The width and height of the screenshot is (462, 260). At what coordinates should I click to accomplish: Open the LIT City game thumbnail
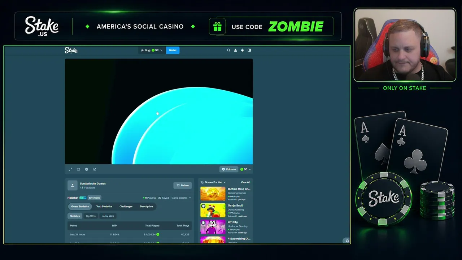click(213, 227)
